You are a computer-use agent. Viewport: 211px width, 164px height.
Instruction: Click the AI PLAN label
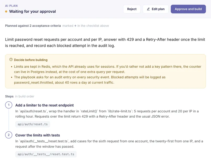point(11,6)
